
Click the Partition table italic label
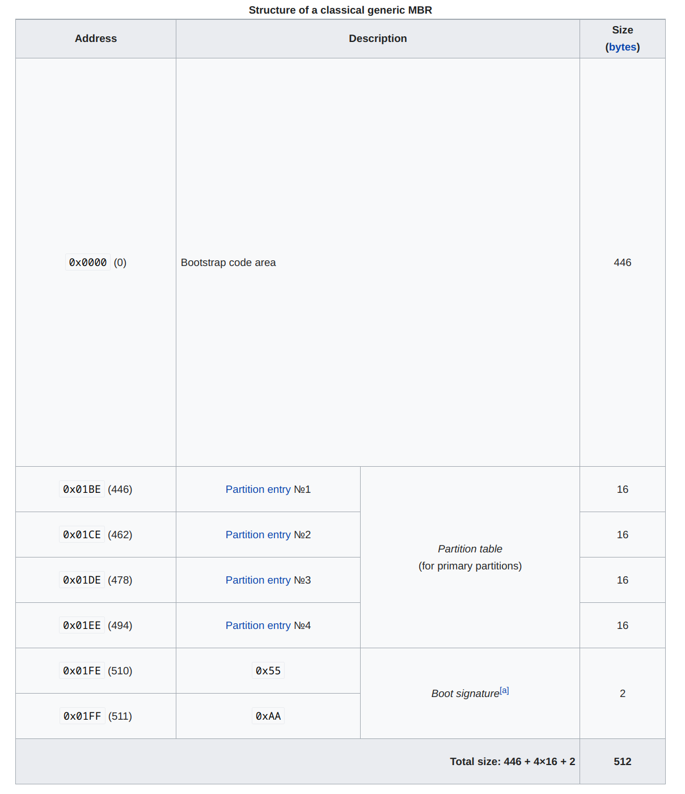pos(470,549)
